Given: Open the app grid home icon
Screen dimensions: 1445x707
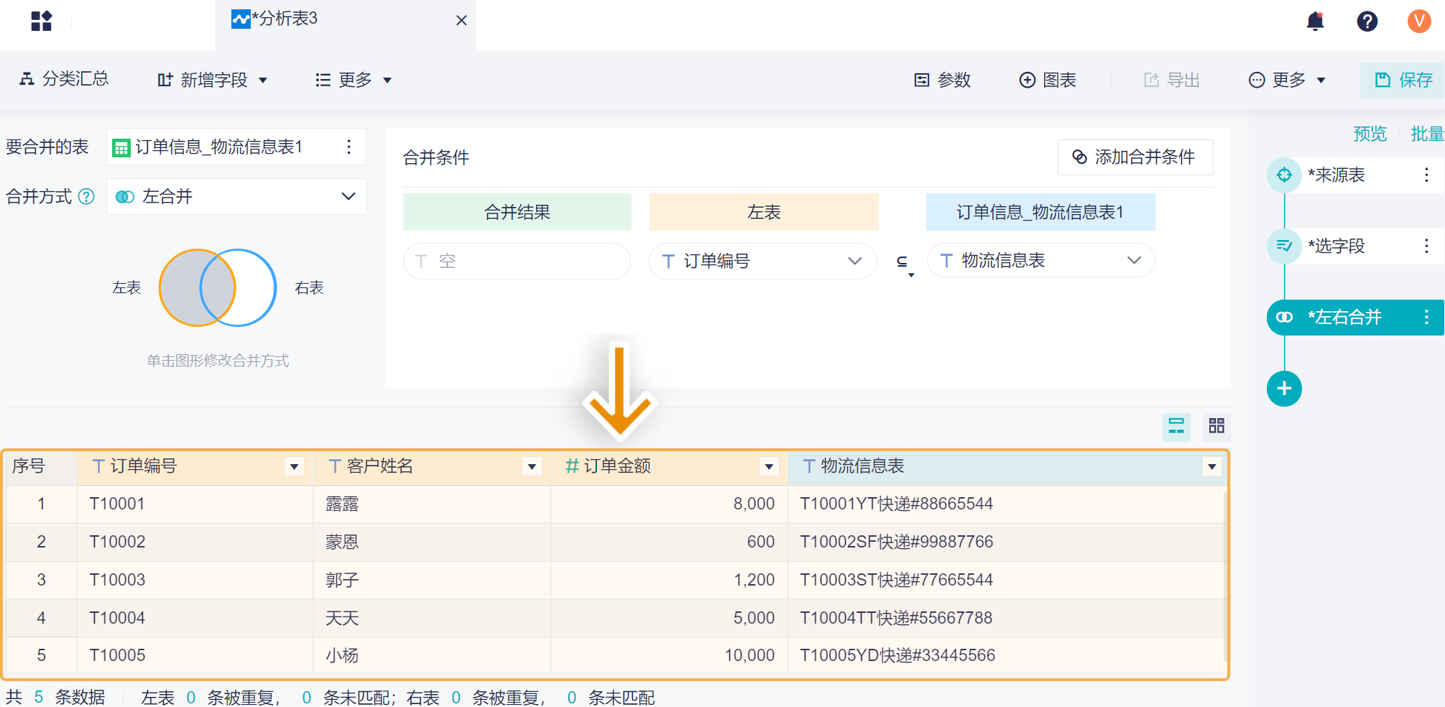Looking at the screenshot, I should [42, 21].
